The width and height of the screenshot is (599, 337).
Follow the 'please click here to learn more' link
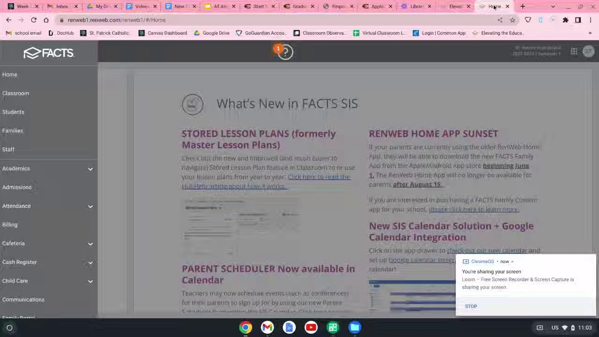(474, 209)
